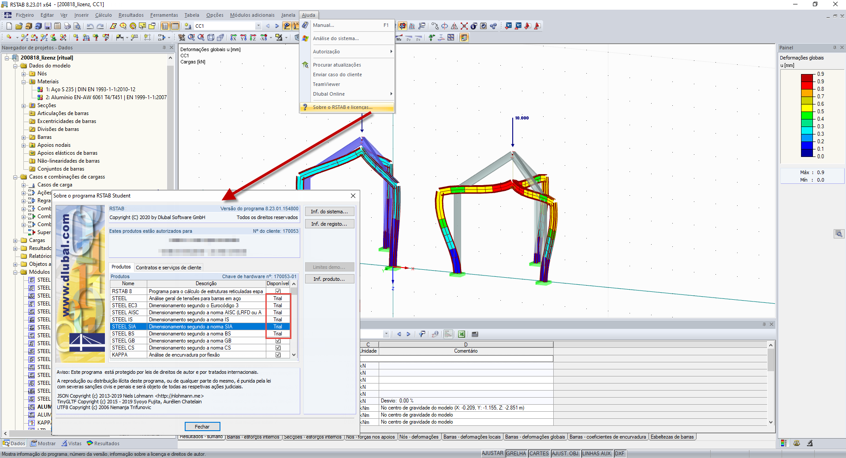The image size is (846, 458).
Task: Open the CC1 load case dropdown
Action: pos(258,26)
